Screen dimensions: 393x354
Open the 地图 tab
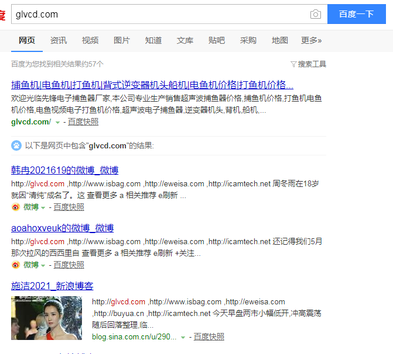(279, 40)
